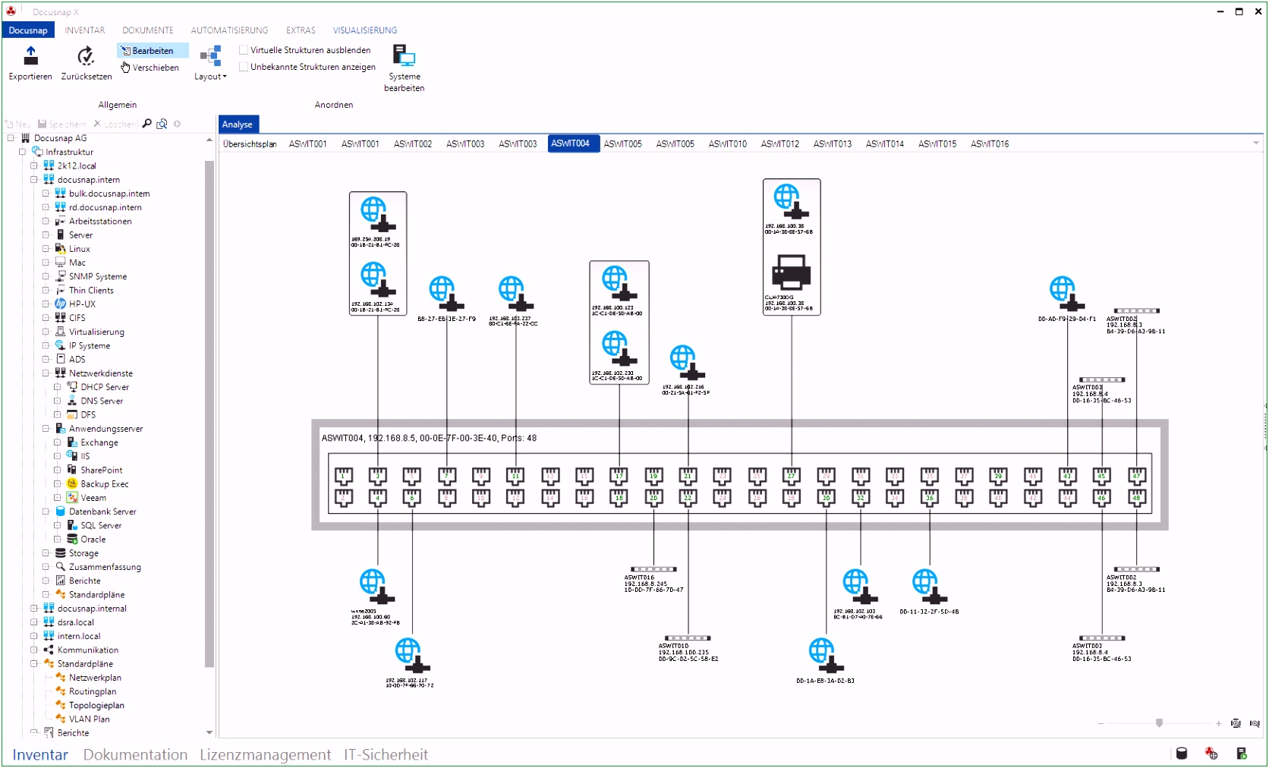1269x768 pixels.
Task: Select the Topologieplan tree item
Action: 96,705
